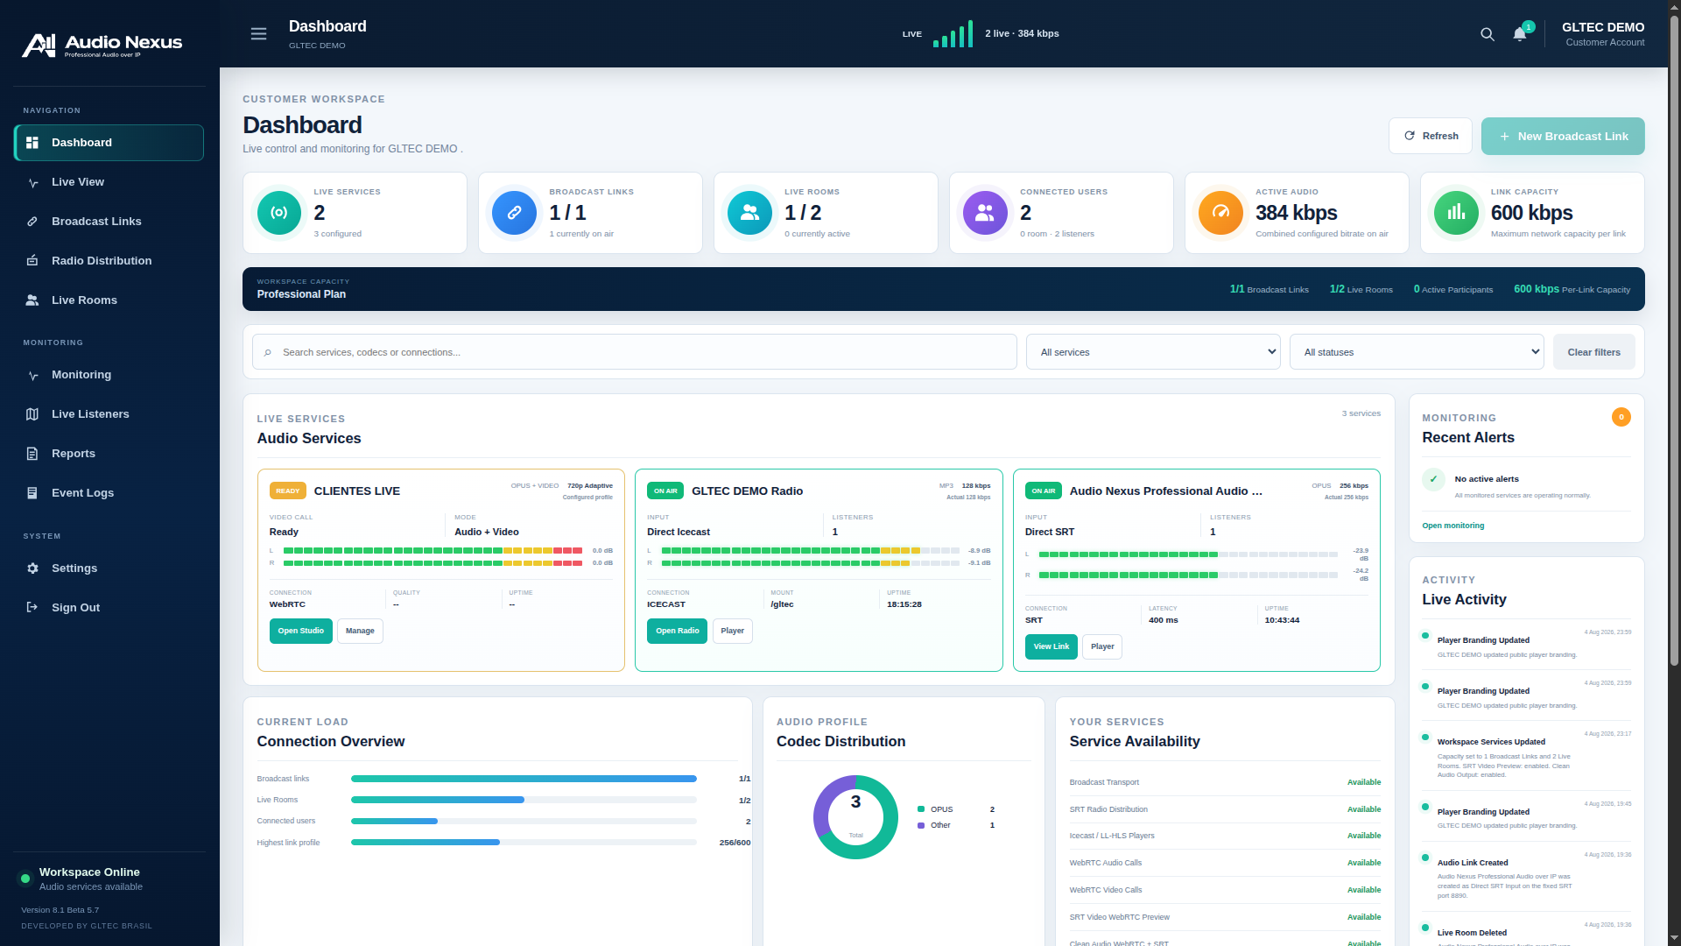This screenshot has height=946, width=1681.
Task: Expand the All statuses dropdown
Action: click(1417, 352)
